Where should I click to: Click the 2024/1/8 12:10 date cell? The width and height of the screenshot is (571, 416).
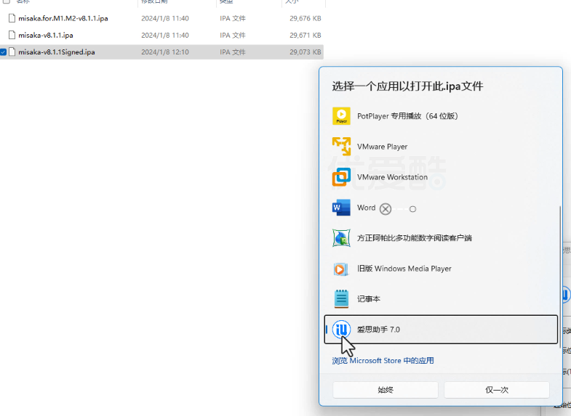(165, 52)
